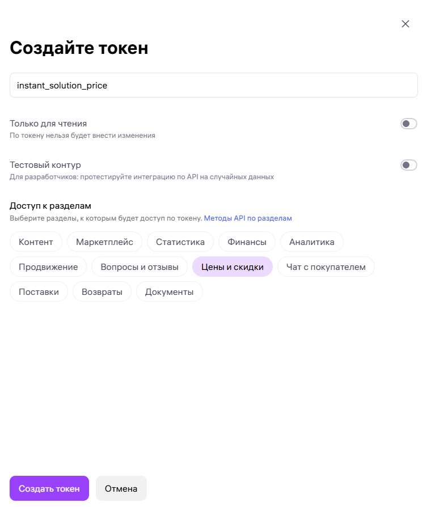Select the 'Маркетплейс' access section

[104, 242]
